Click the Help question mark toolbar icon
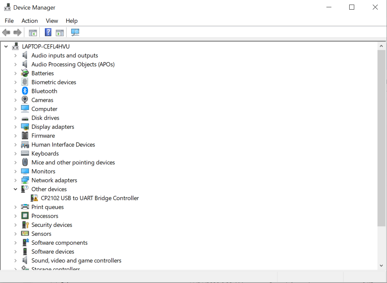 coord(48,32)
